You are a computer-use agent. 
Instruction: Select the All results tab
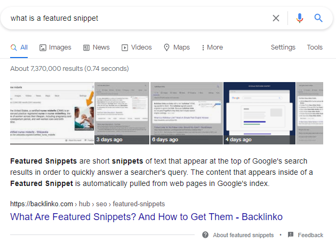tap(19, 47)
